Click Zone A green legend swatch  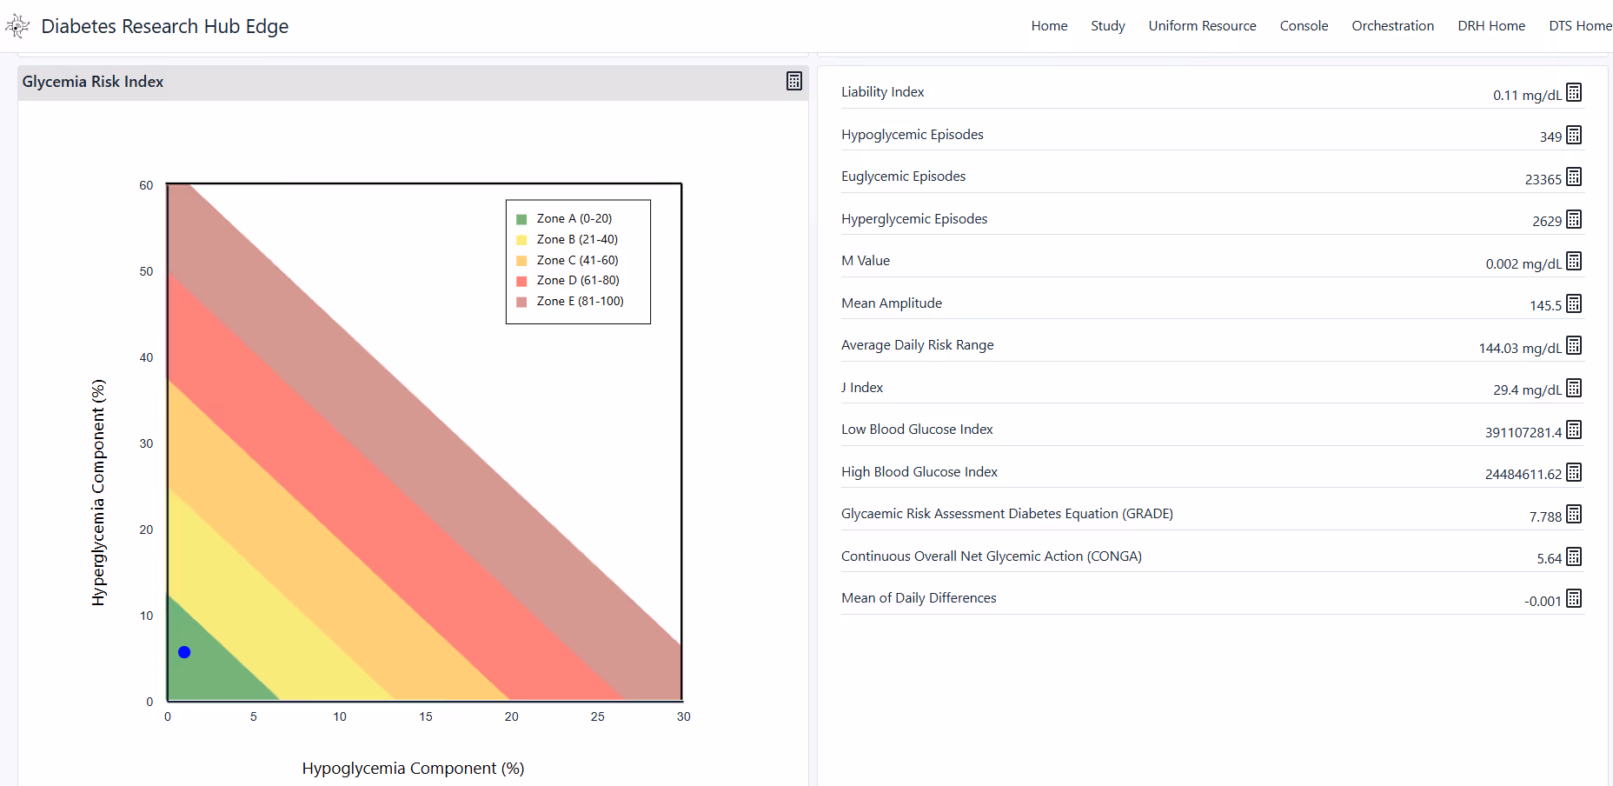pyautogui.click(x=521, y=219)
